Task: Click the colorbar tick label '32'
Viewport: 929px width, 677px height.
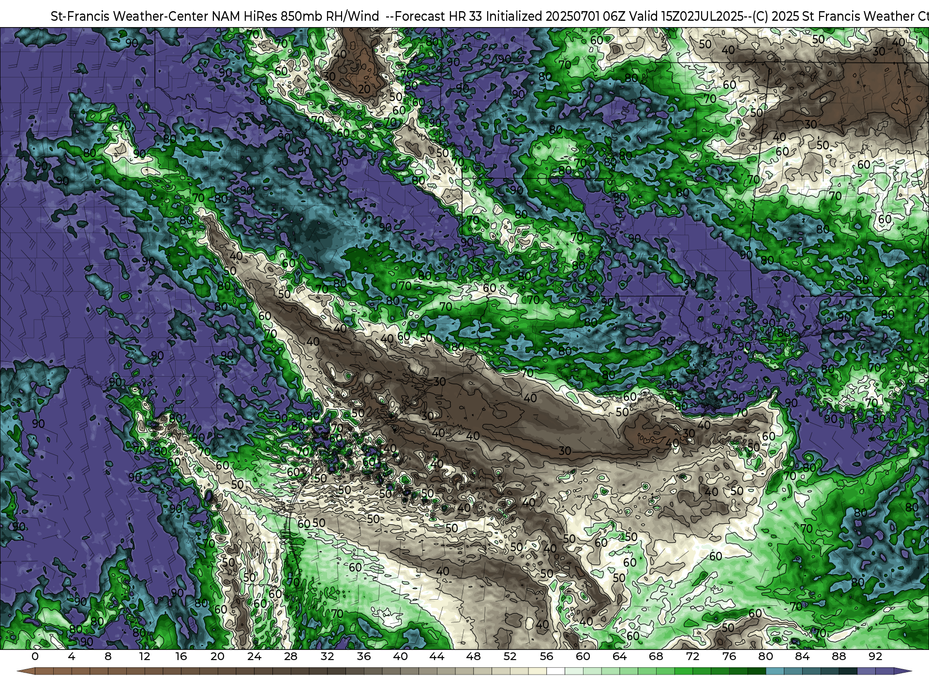Action: click(x=327, y=657)
